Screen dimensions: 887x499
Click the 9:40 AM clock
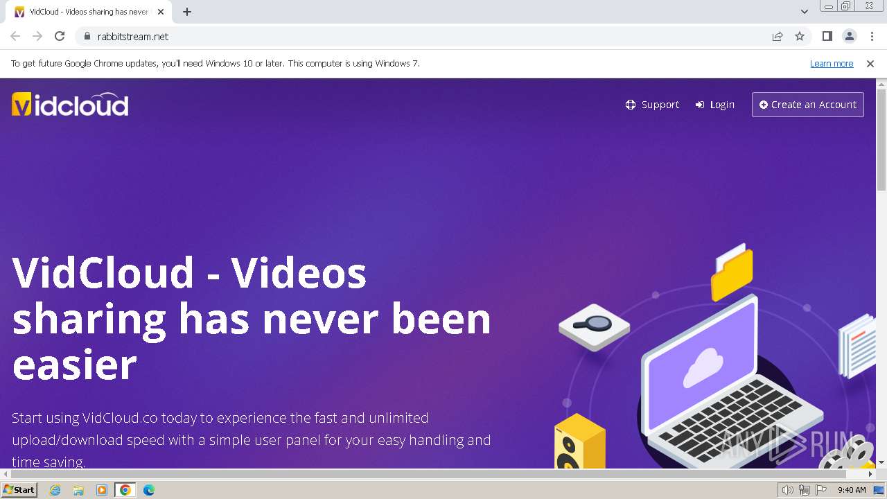pos(852,490)
